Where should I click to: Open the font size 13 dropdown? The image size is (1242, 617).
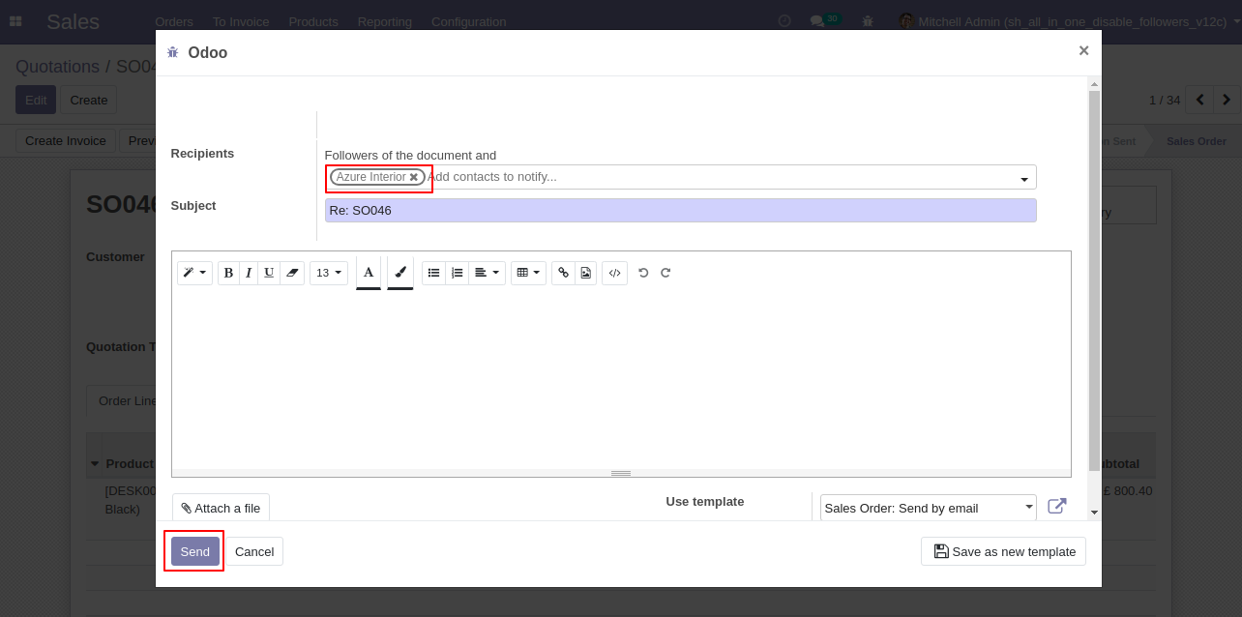click(329, 273)
